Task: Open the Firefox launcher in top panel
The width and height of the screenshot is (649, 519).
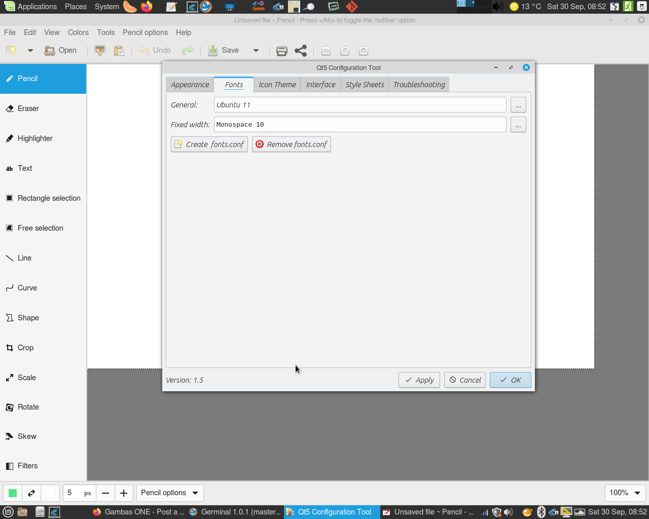Action: (147, 7)
